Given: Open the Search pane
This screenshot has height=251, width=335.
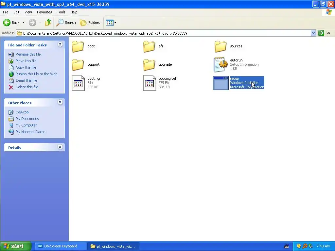Looking at the screenshot, I should coord(66,23).
